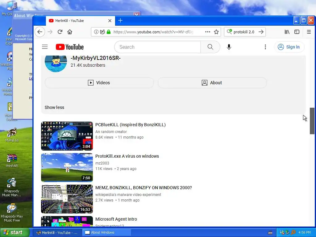The height and width of the screenshot is (237, 316).
Task: Click the green secure connection padlock
Action: point(109,32)
